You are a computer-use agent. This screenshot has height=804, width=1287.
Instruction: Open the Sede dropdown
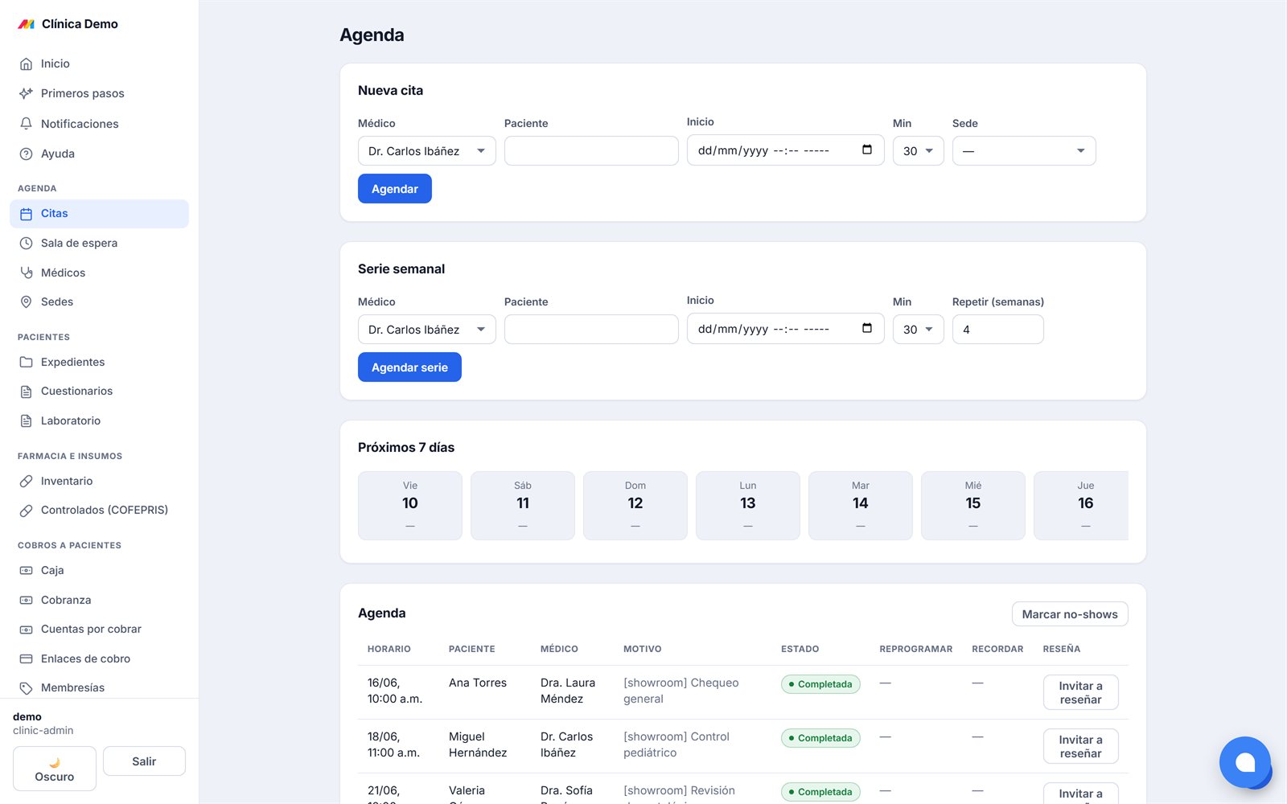(1024, 151)
